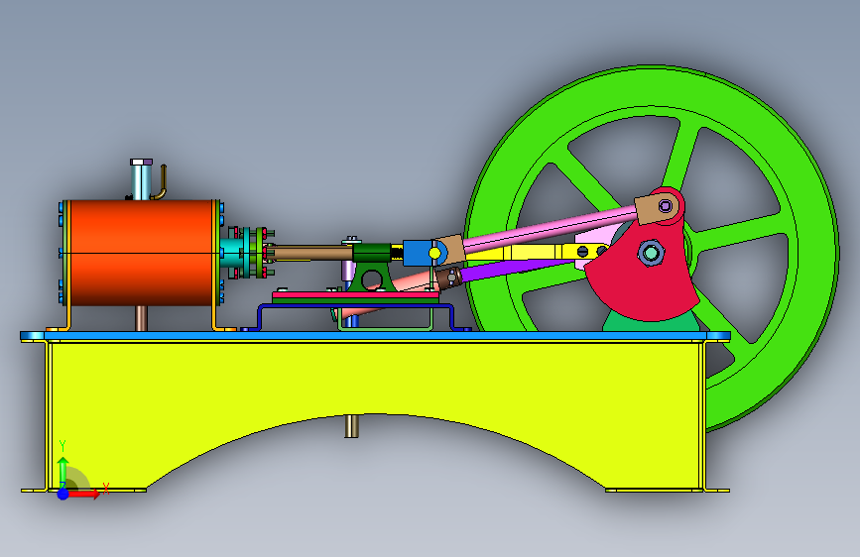Select the blue crosshead block
Screen dimensions: 860x557
[x=418, y=253]
